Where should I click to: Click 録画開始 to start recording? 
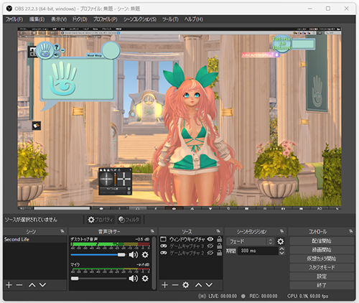point(322,250)
